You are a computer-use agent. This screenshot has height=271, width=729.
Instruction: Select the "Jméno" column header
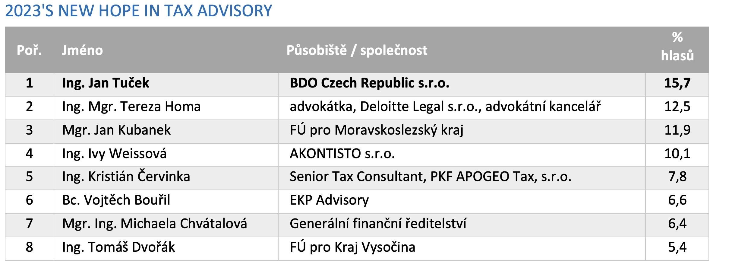click(x=166, y=50)
